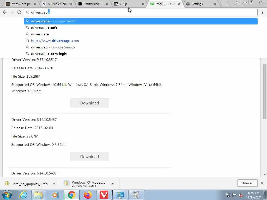The image size is (267, 200).
Task: Select the Intel(R) HD Graphics tab
Action: click(x=164, y=4)
